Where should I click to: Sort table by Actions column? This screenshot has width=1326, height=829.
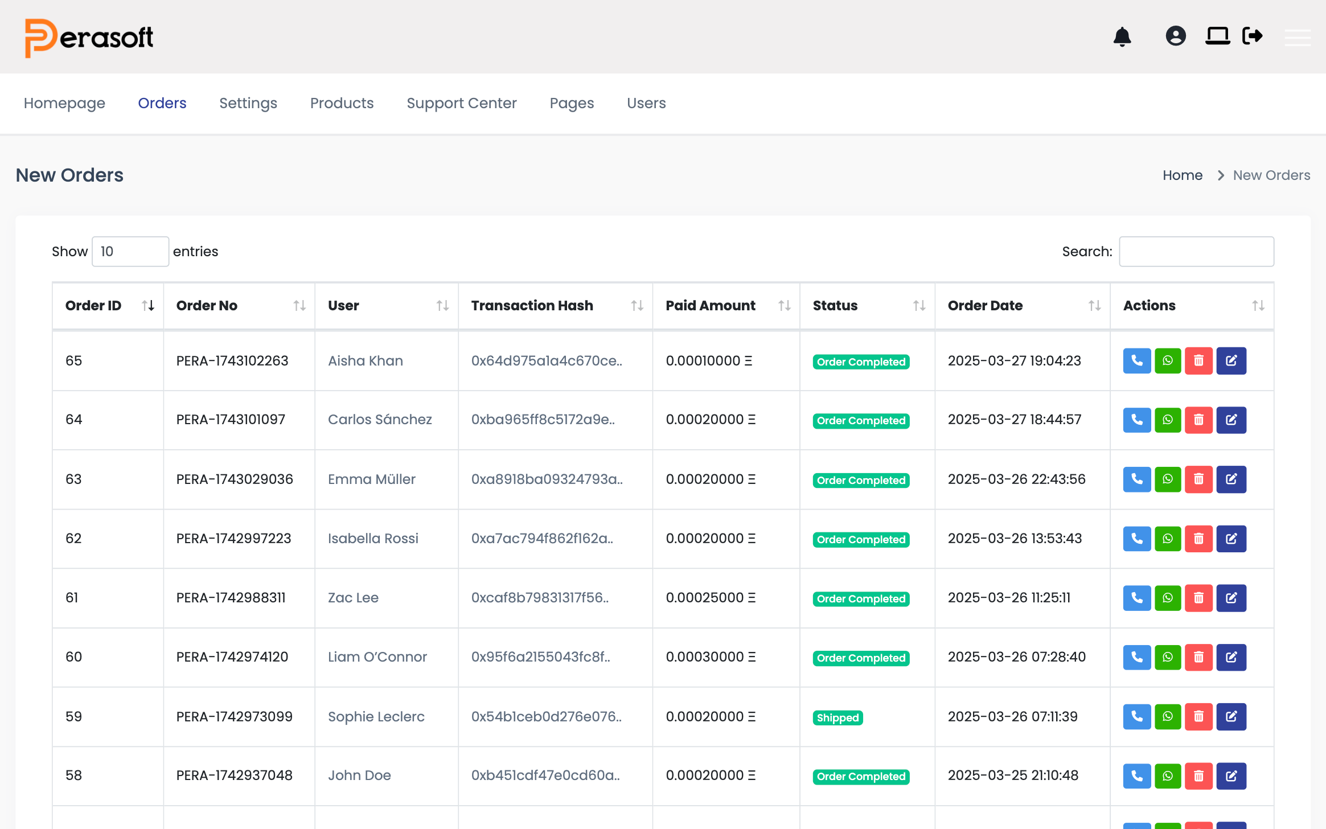[x=1192, y=306]
